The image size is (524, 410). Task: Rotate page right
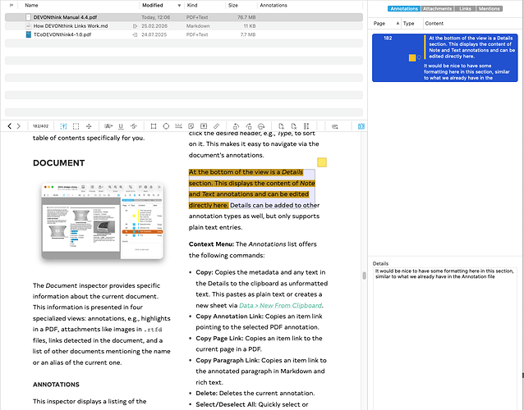tap(249, 126)
